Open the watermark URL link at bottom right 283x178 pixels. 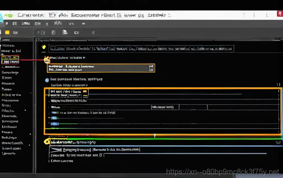222,172
